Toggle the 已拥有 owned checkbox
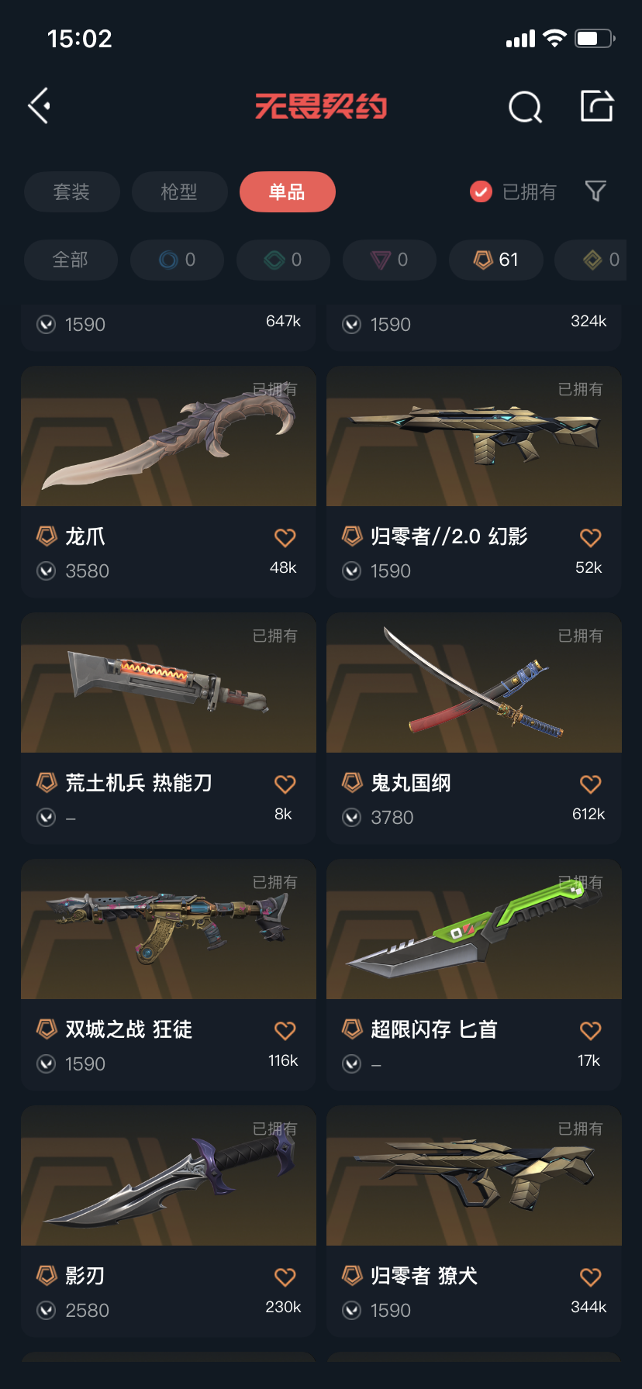 pyautogui.click(x=481, y=191)
